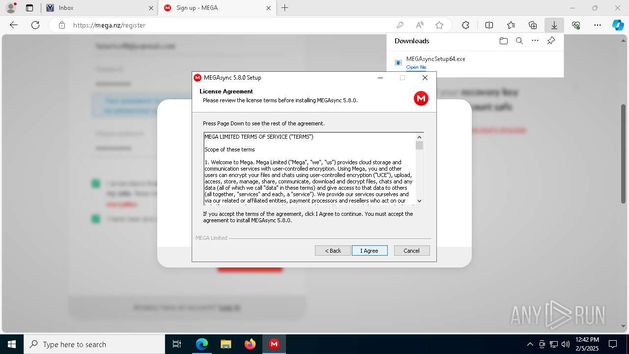View site information lock icon
Image resolution: width=629 pixels, height=354 pixels.
pos(62,25)
